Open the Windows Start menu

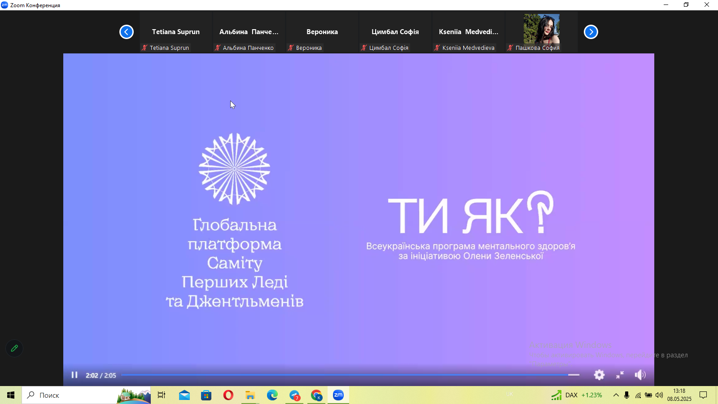click(11, 395)
